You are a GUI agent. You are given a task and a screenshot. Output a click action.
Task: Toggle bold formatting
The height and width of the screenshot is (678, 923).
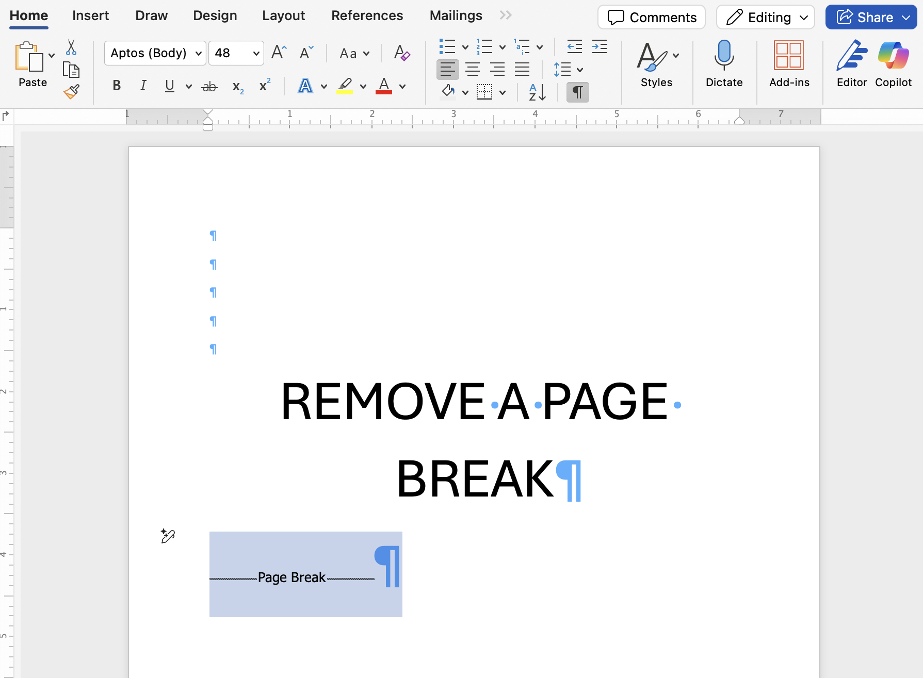[x=116, y=86]
